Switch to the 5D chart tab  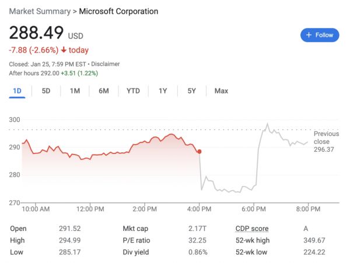pos(46,91)
